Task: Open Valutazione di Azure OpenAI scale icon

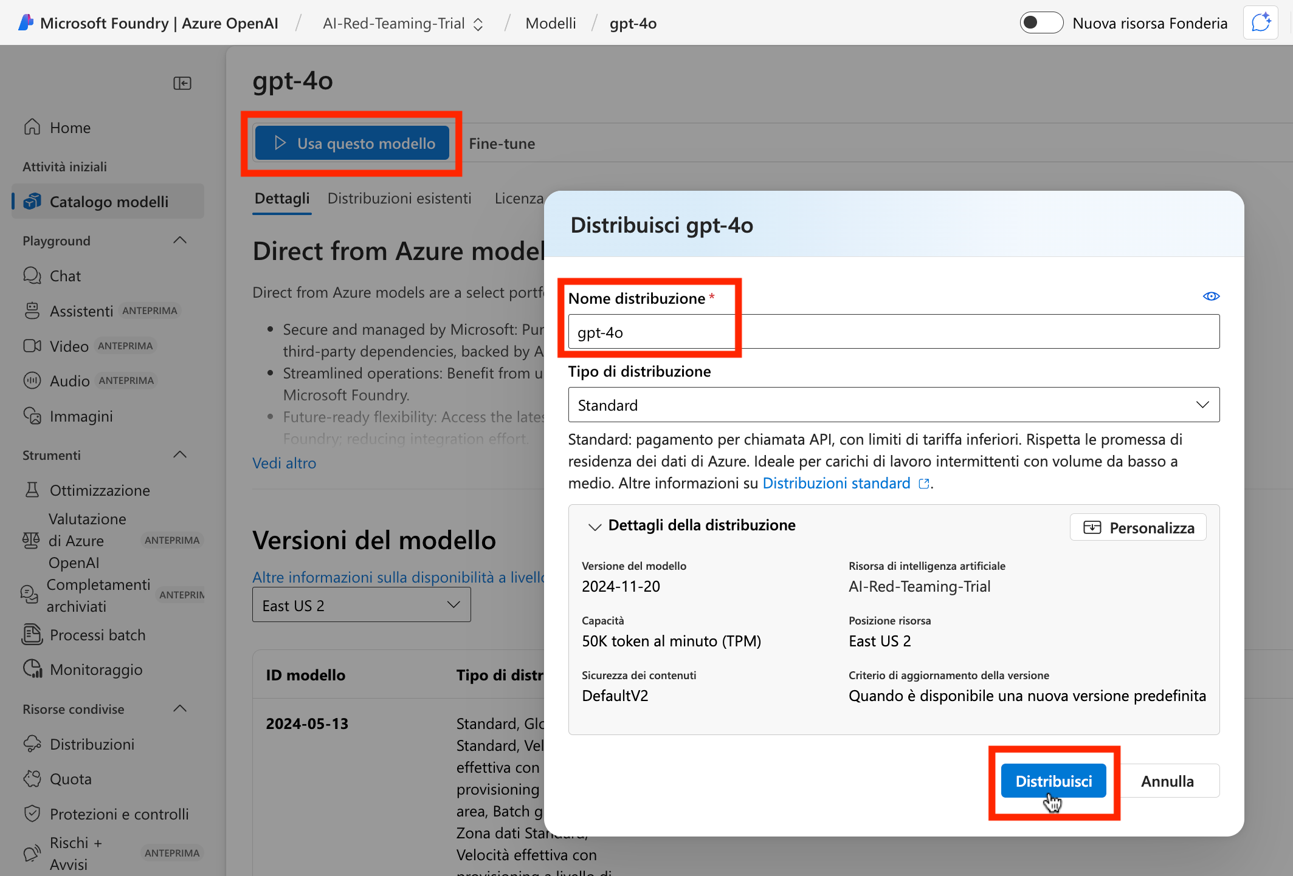Action: (x=31, y=540)
